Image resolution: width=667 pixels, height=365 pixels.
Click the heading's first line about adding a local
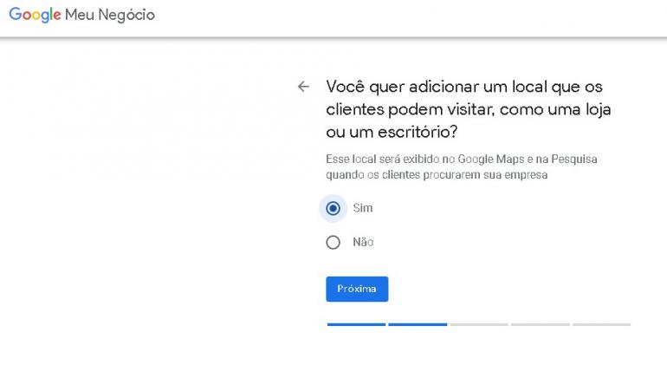(463, 87)
